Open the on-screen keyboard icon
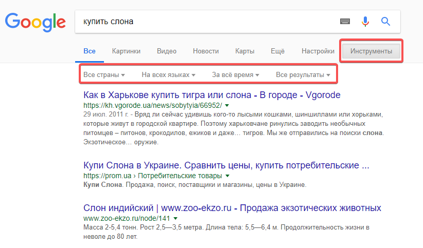Viewport: 423px width, 248px height. [x=345, y=21]
